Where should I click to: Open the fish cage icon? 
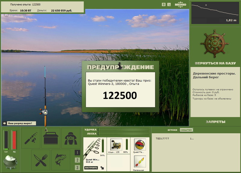coord(61,160)
